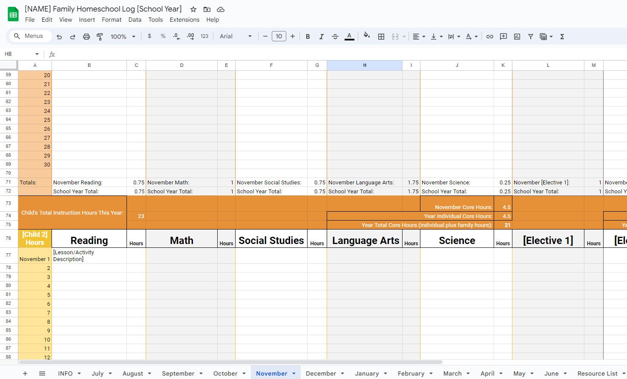This screenshot has height=379, width=627.
Task: Open the borders tool
Action: coord(381,36)
